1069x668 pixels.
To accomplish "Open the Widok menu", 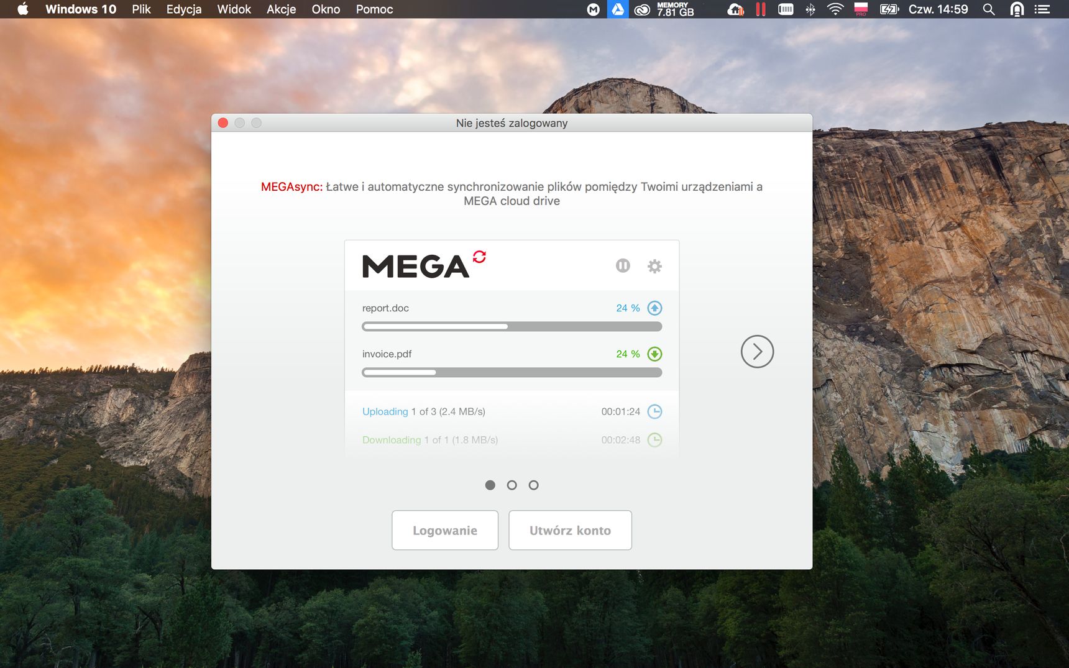I will (x=234, y=9).
